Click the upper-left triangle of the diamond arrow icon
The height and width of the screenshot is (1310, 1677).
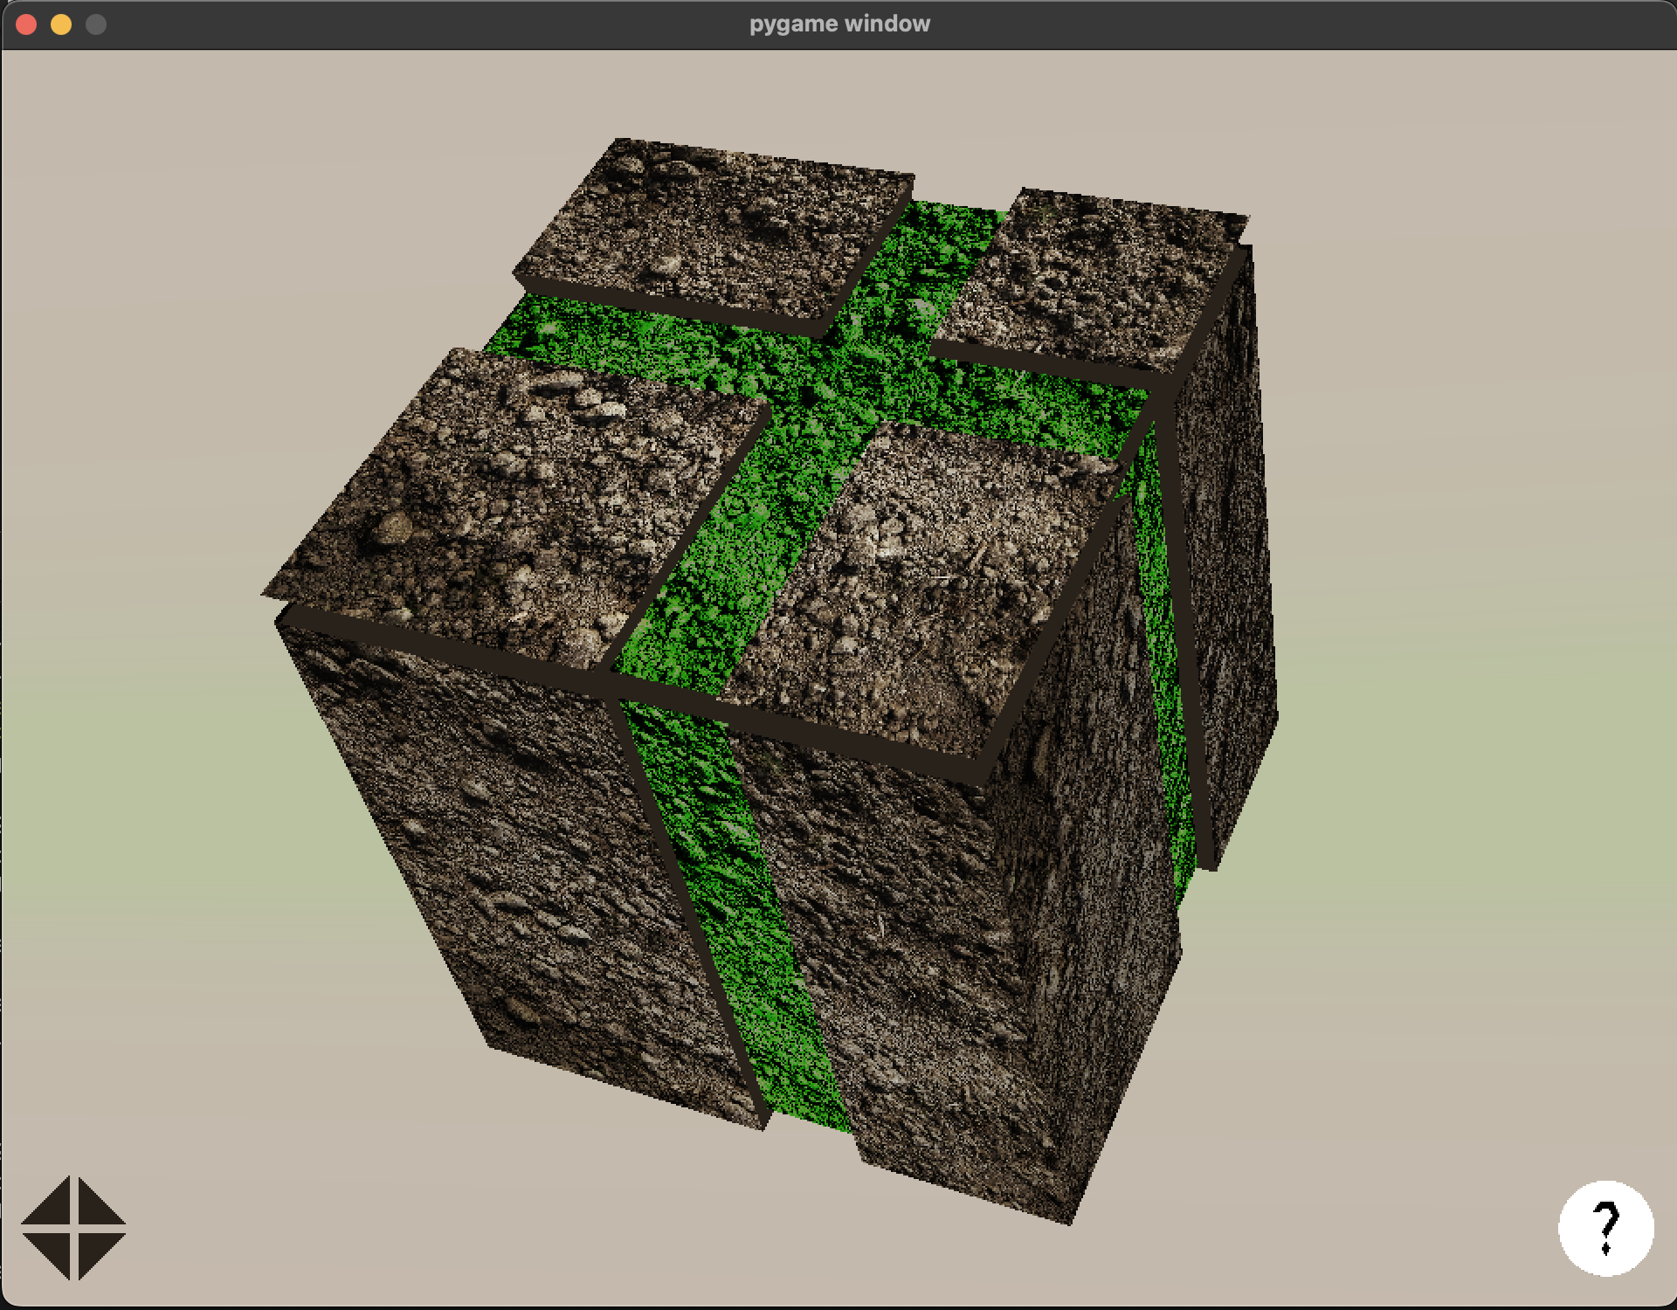click(x=52, y=1206)
